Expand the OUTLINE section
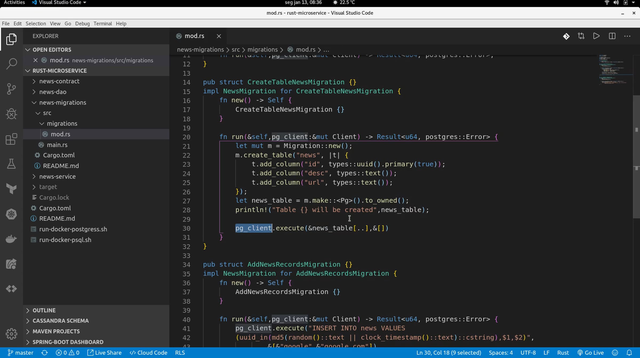This screenshot has width=640, height=358. [x=44, y=310]
